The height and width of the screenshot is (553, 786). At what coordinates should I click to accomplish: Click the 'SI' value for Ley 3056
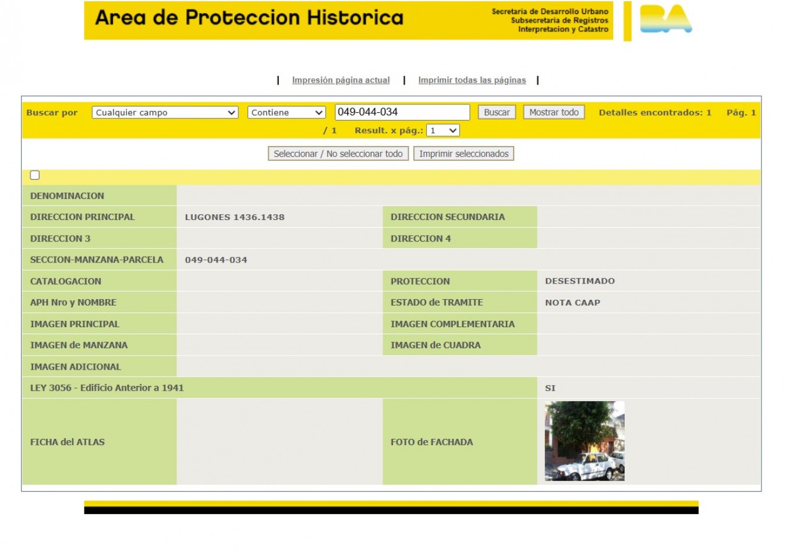coord(550,388)
